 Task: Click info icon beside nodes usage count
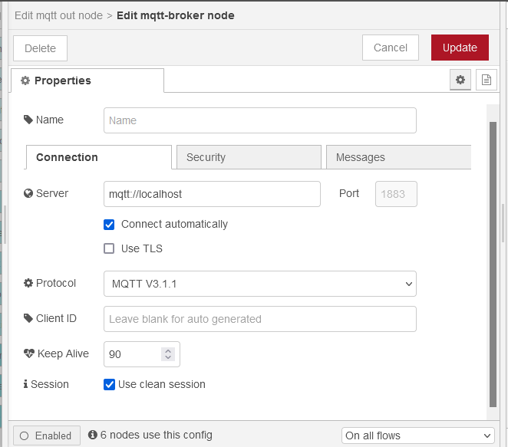coord(93,435)
